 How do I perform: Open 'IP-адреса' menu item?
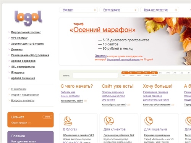pyautogui.click(x=18, y=72)
